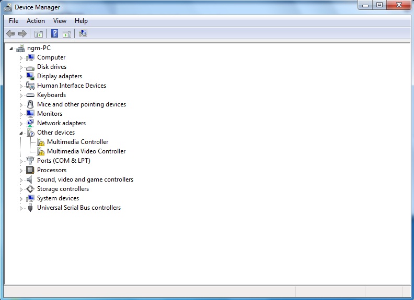This screenshot has height=300, width=414.
Task: Click the Device Manager title bar icon
Action: pos(8,7)
